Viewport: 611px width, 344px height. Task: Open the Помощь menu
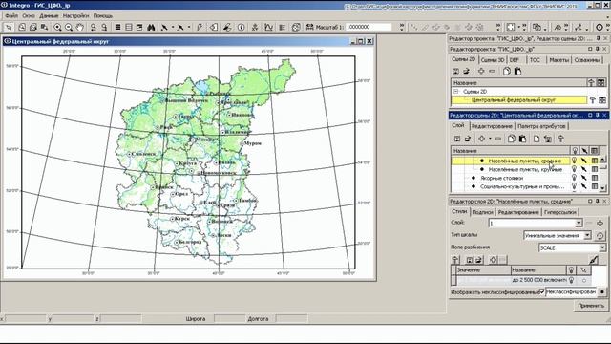tap(103, 16)
